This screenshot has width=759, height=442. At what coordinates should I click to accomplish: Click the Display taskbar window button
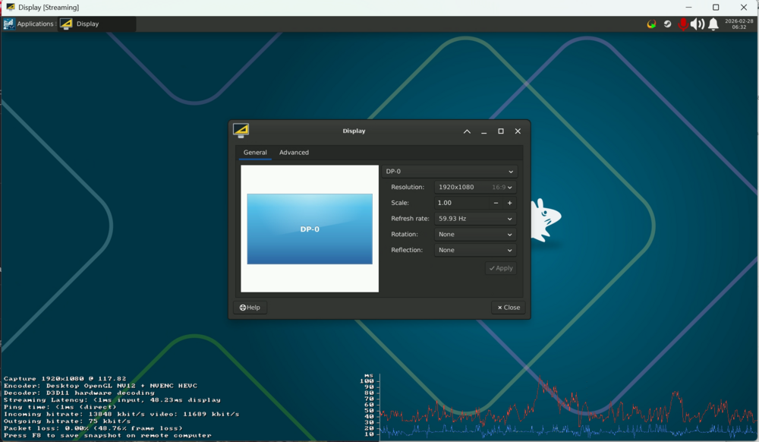[x=97, y=24]
